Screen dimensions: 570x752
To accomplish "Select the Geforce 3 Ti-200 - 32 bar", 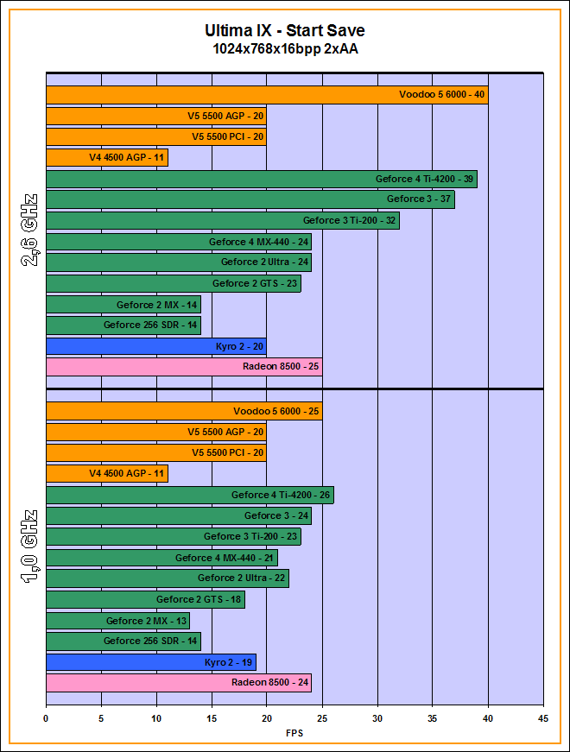I will click(x=222, y=221).
